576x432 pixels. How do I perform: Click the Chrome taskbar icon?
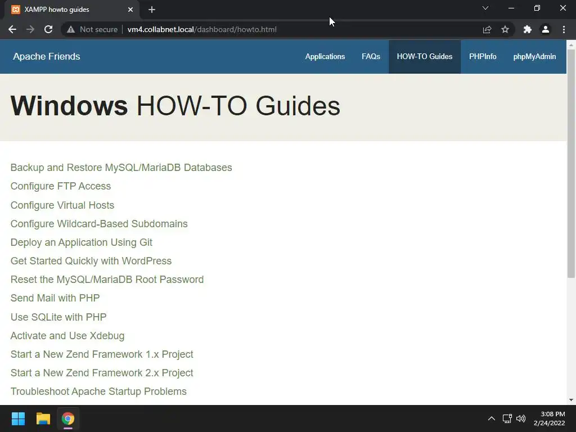[x=68, y=418]
